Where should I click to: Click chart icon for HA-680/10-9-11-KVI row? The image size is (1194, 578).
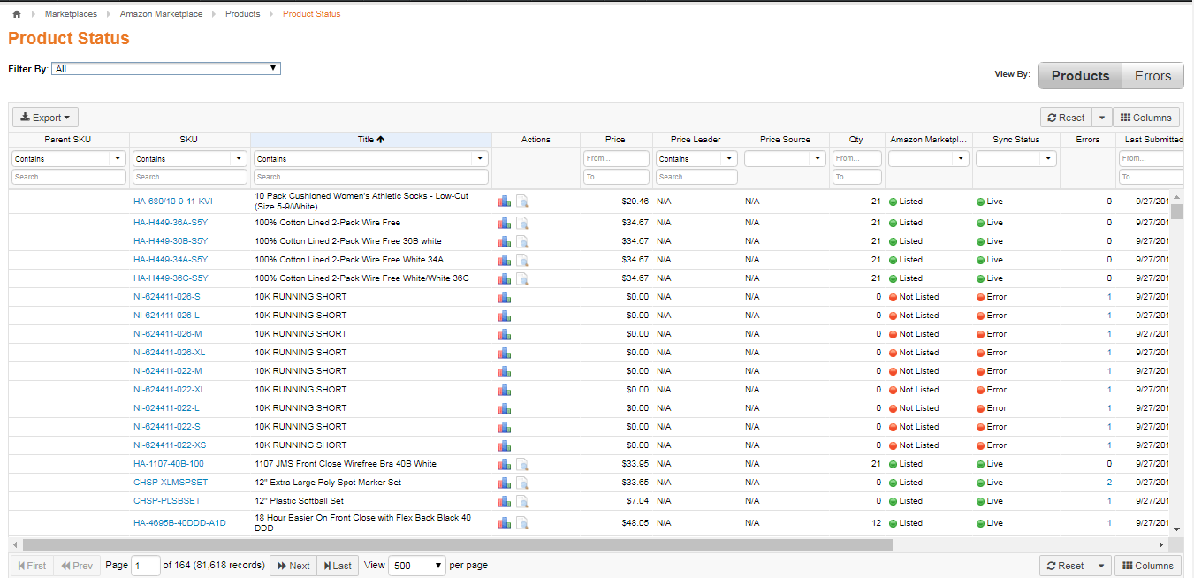pos(505,202)
